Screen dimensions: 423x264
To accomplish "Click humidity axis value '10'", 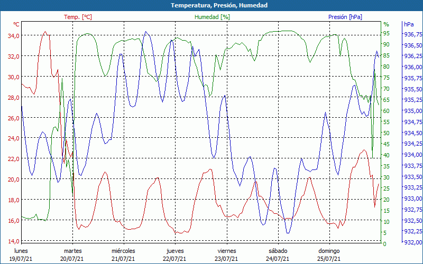I will point(387,221).
